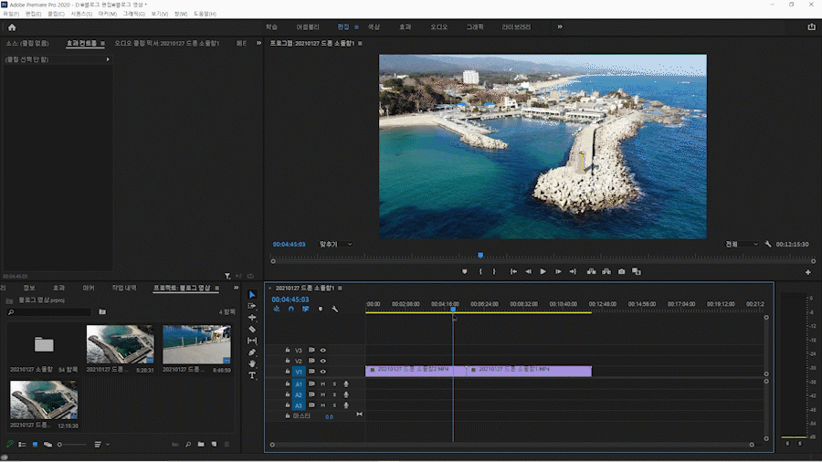Open the 파일(F) menu
The width and height of the screenshot is (822, 462).
click(x=11, y=14)
